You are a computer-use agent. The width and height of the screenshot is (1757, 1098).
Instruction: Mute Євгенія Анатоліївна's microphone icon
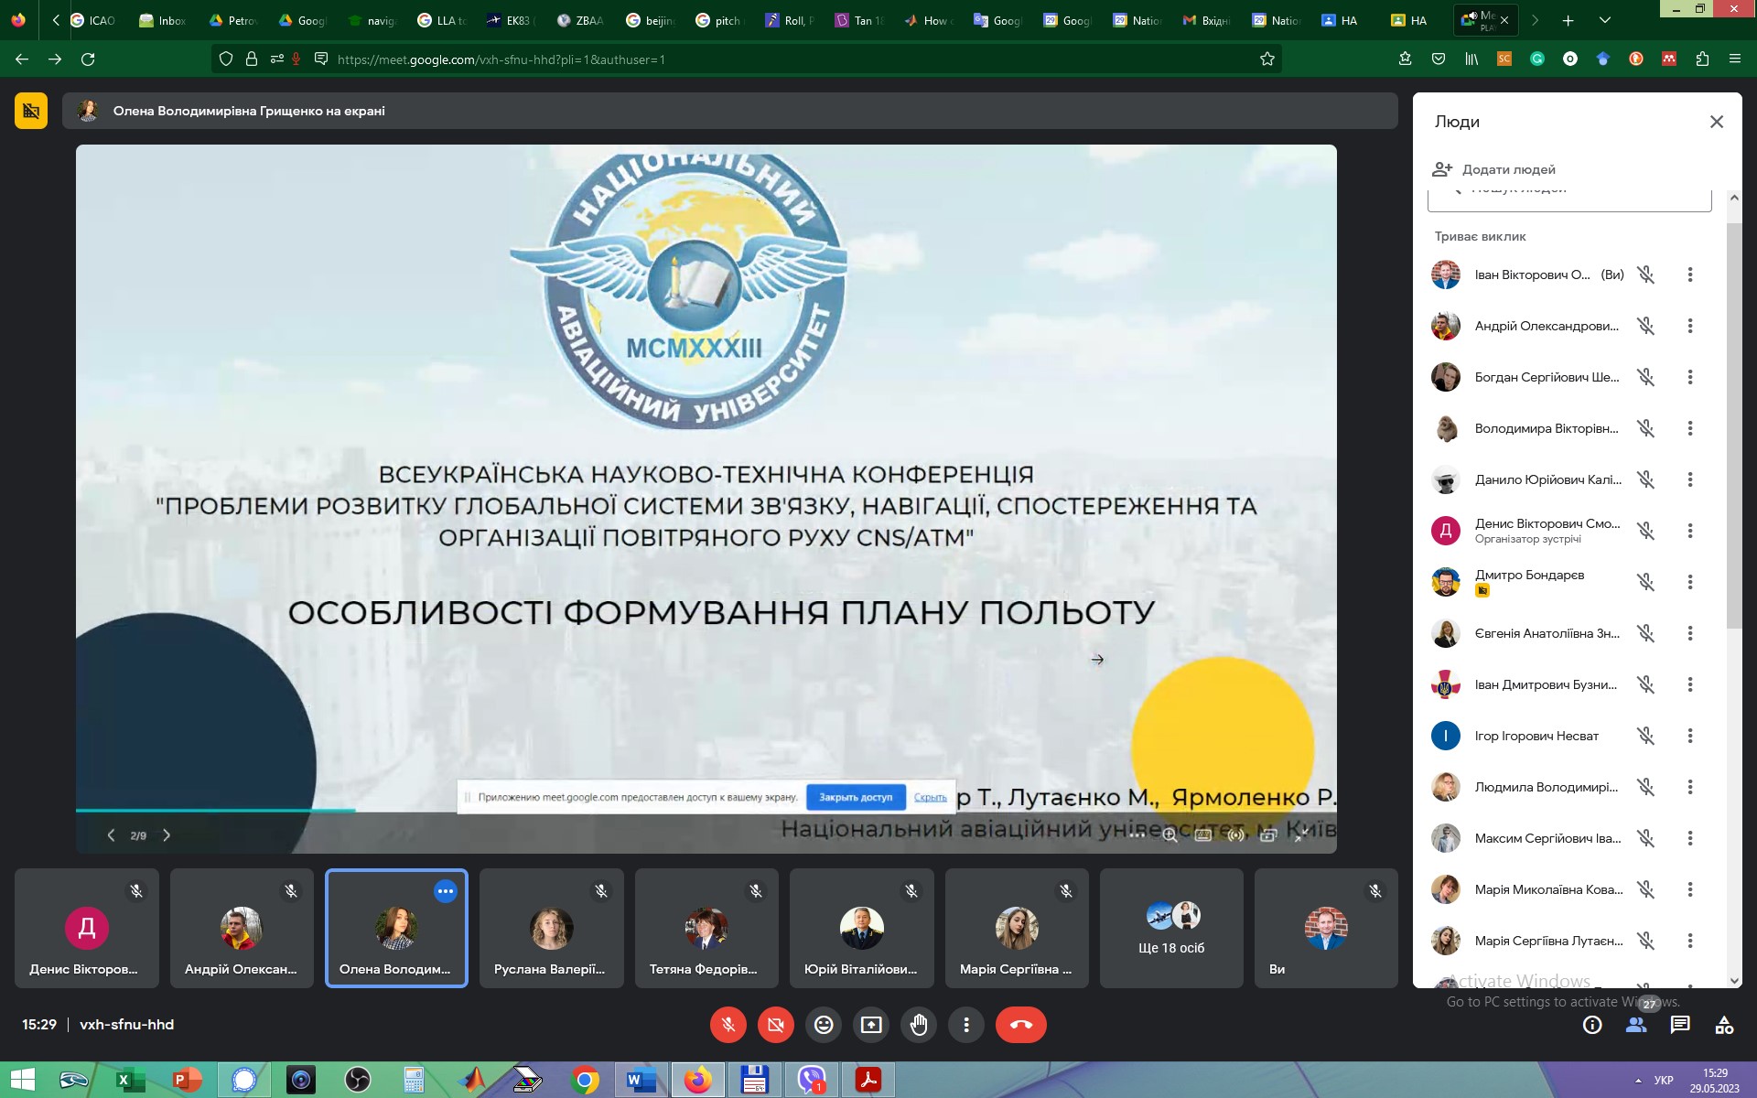click(1645, 633)
